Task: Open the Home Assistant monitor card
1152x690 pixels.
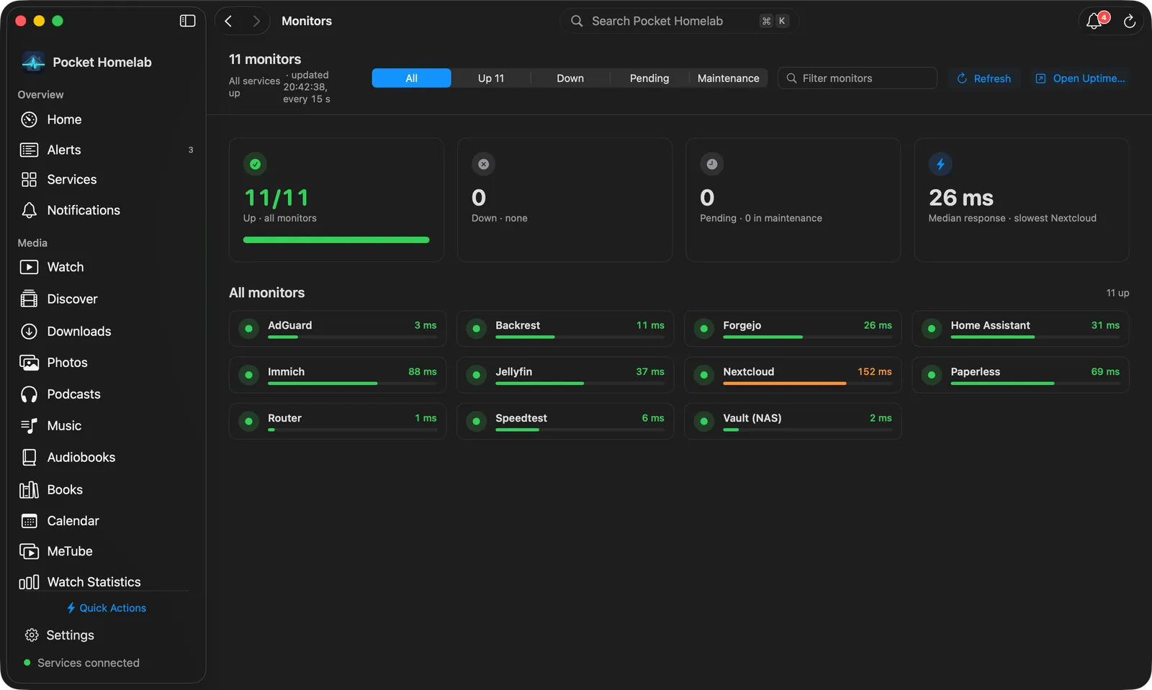Action: click(x=1020, y=329)
